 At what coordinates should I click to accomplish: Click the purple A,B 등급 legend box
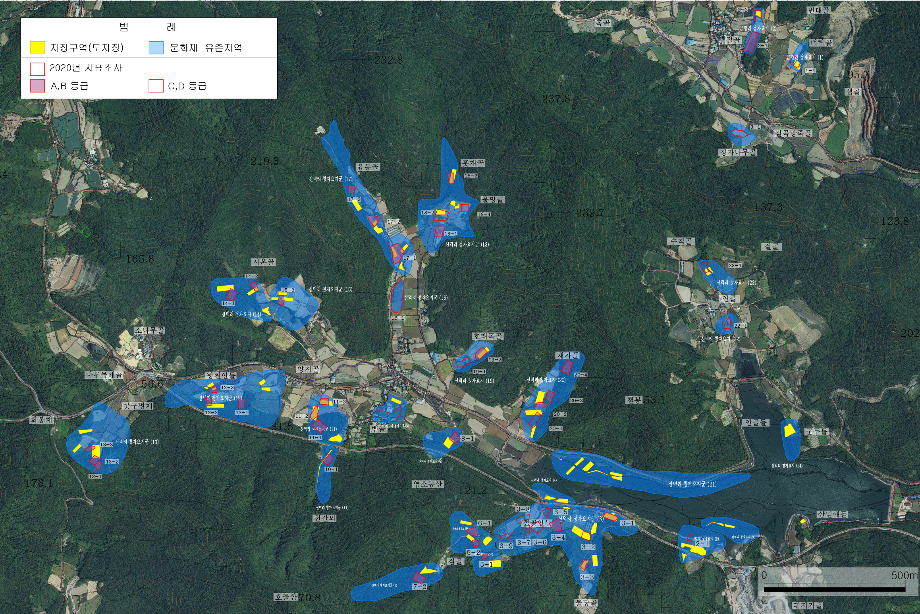(x=37, y=86)
